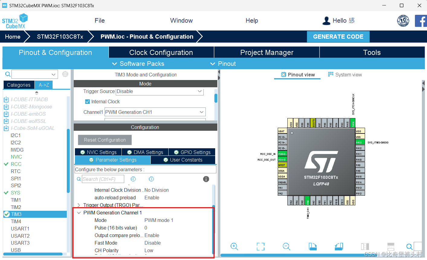Click Reset Configuration button
The image size is (427, 260).
pyautogui.click(x=105, y=140)
